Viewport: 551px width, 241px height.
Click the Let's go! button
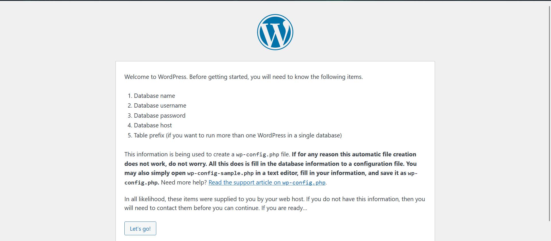pyautogui.click(x=140, y=228)
